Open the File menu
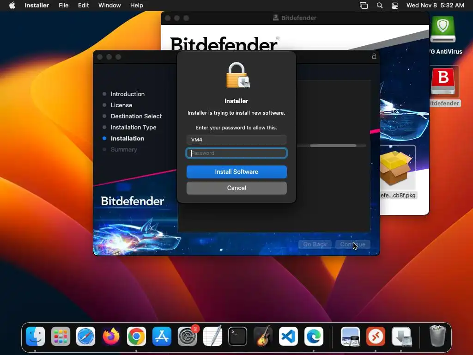This screenshot has height=355, width=473. click(x=64, y=6)
